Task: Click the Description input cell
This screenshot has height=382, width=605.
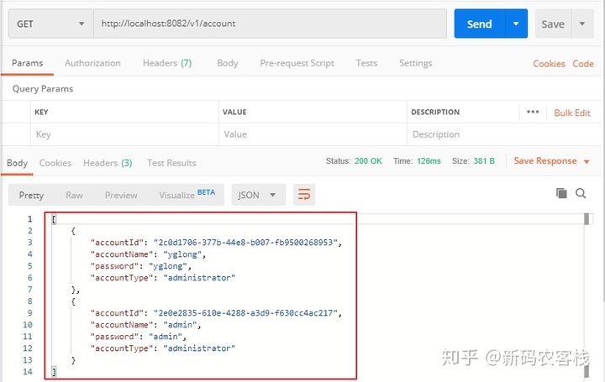Action: click(x=503, y=134)
